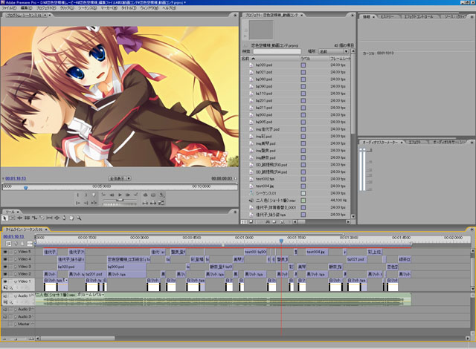Screen dimensions: 476x349
Task: Collapse the Audio 1 track
Action: [x=16, y=296]
